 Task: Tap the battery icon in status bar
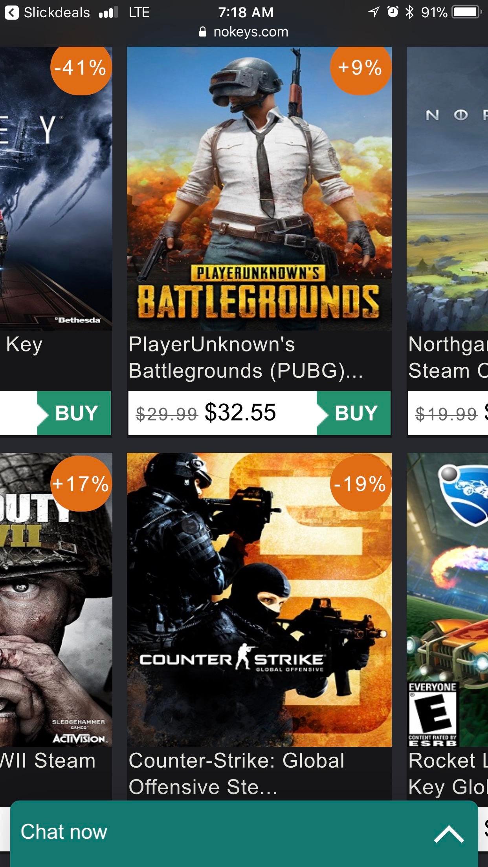pyautogui.click(x=466, y=13)
